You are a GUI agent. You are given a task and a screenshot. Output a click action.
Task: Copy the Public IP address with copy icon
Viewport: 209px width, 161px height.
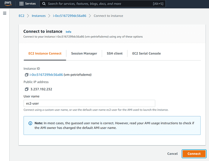[x=26, y=89]
